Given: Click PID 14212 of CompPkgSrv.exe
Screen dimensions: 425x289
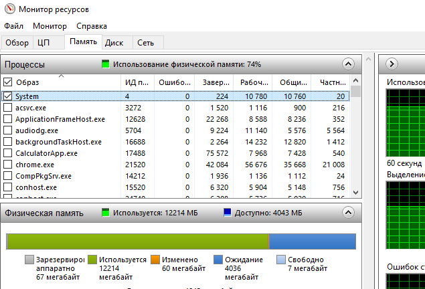Looking at the screenshot, I should point(135,176).
